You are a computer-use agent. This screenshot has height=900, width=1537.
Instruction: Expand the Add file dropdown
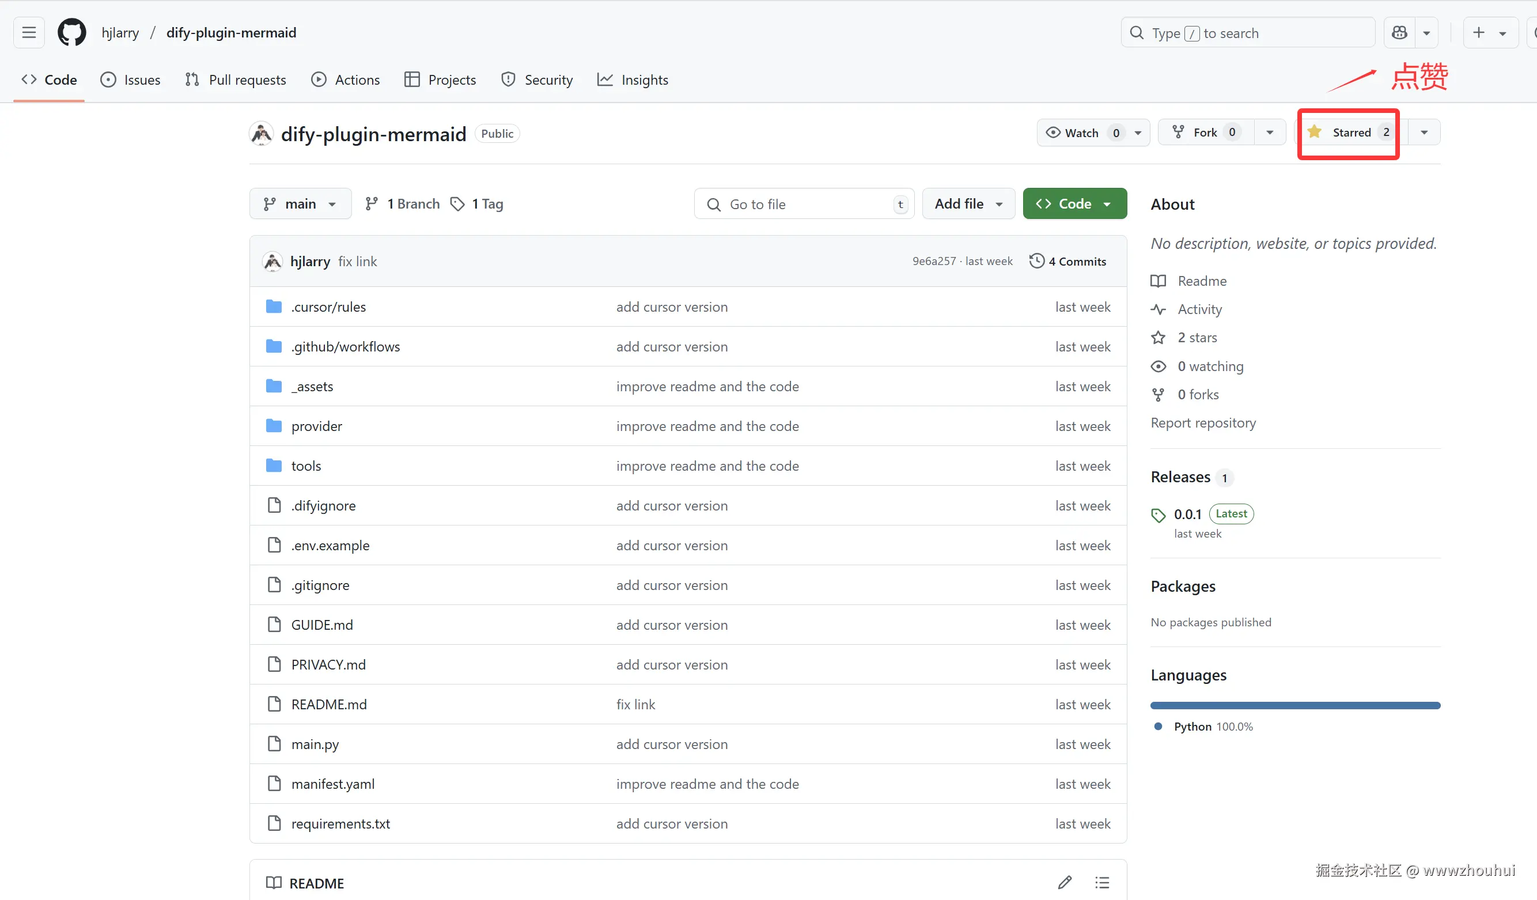click(x=968, y=204)
